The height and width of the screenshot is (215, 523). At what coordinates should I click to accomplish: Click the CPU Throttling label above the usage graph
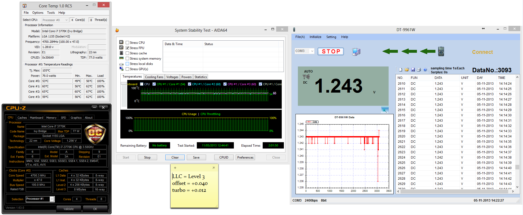tap(210, 114)
